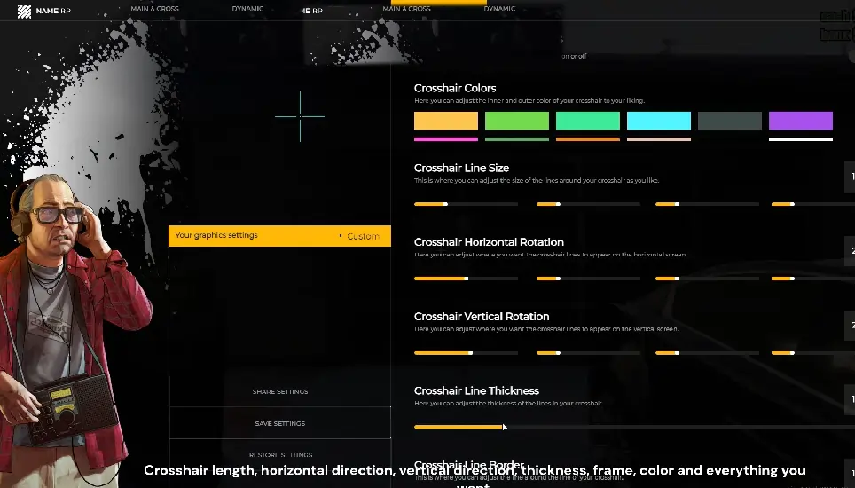The image size is (855, 488).
Task: Pick the pink outer color bar
Action: tap(446, 139)
